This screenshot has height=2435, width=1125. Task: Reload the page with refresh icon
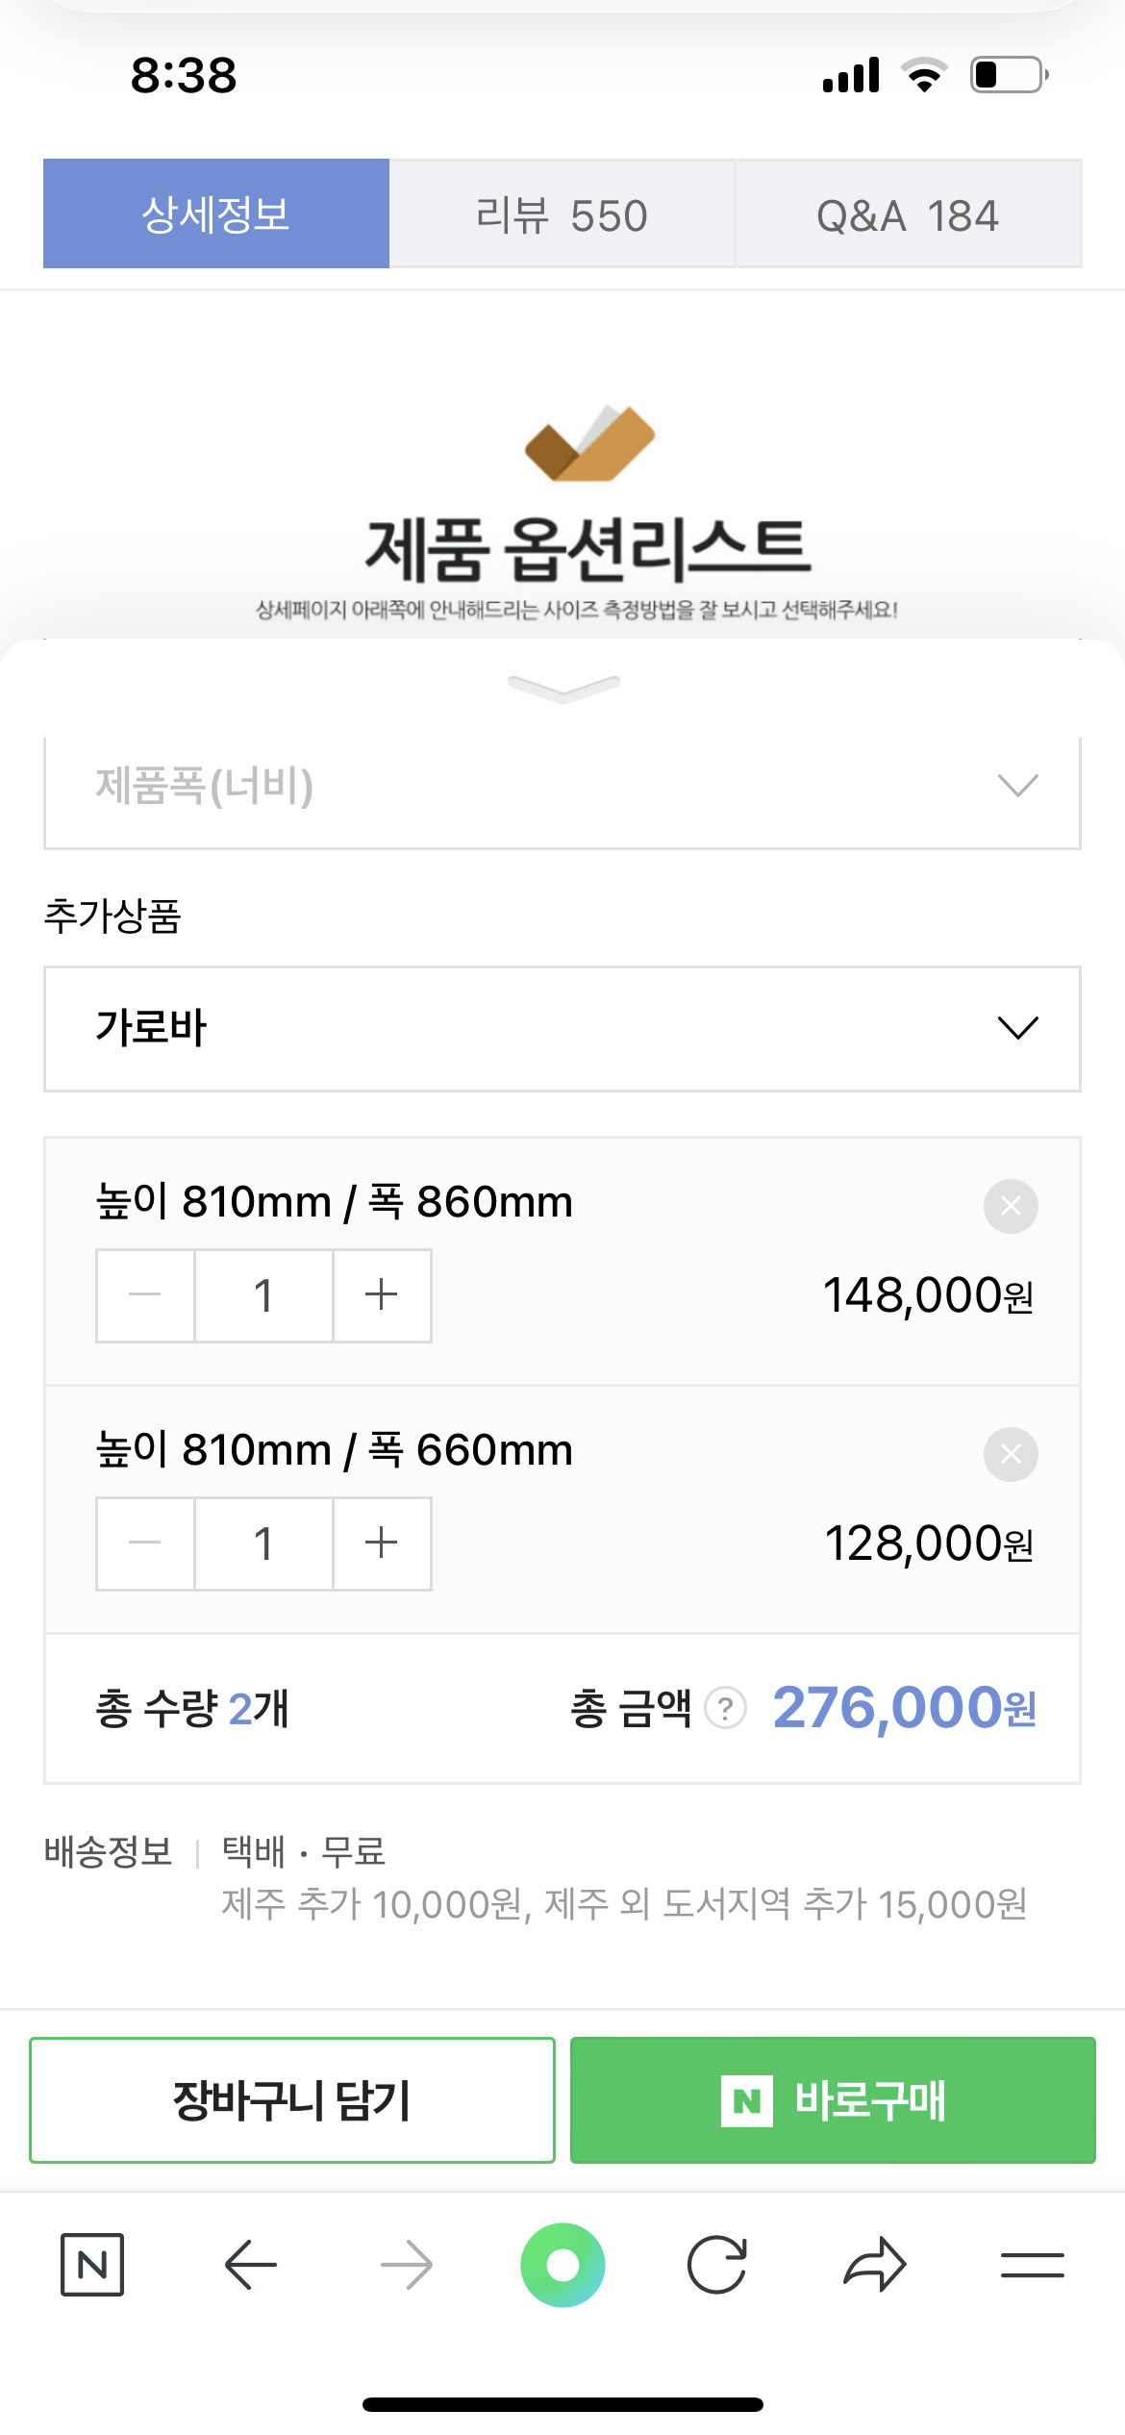717,2265
